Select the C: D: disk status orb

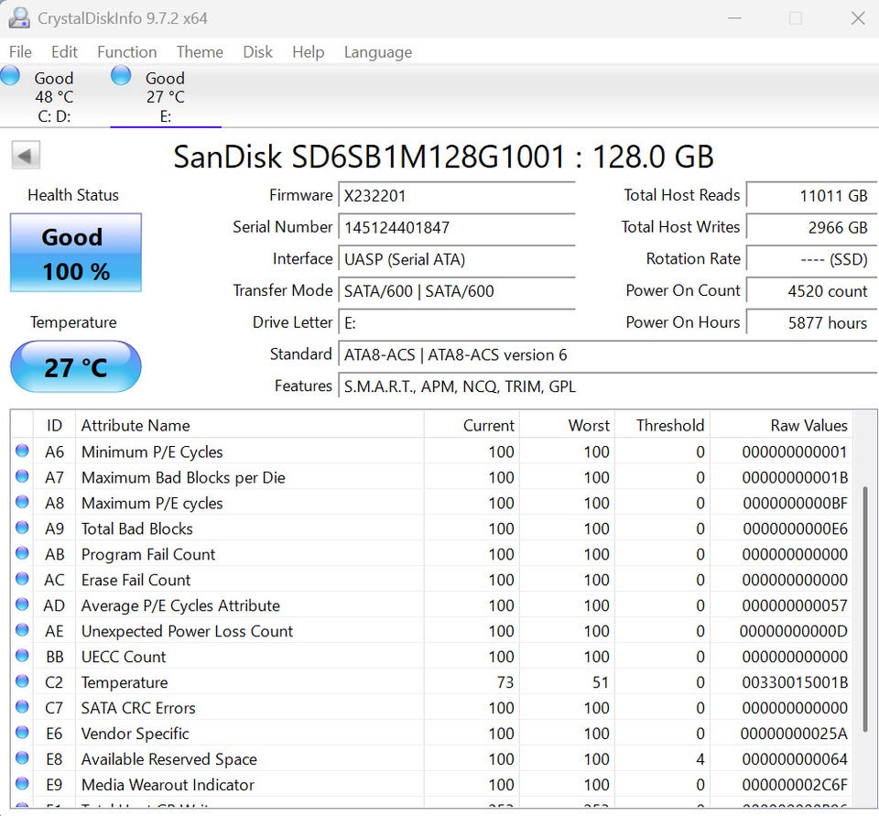pos(10,76)
